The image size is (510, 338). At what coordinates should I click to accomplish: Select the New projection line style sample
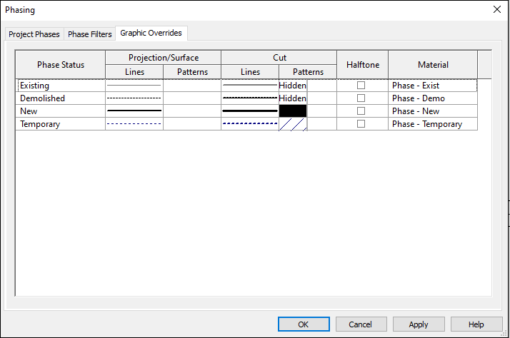click(x=134, y=111)
